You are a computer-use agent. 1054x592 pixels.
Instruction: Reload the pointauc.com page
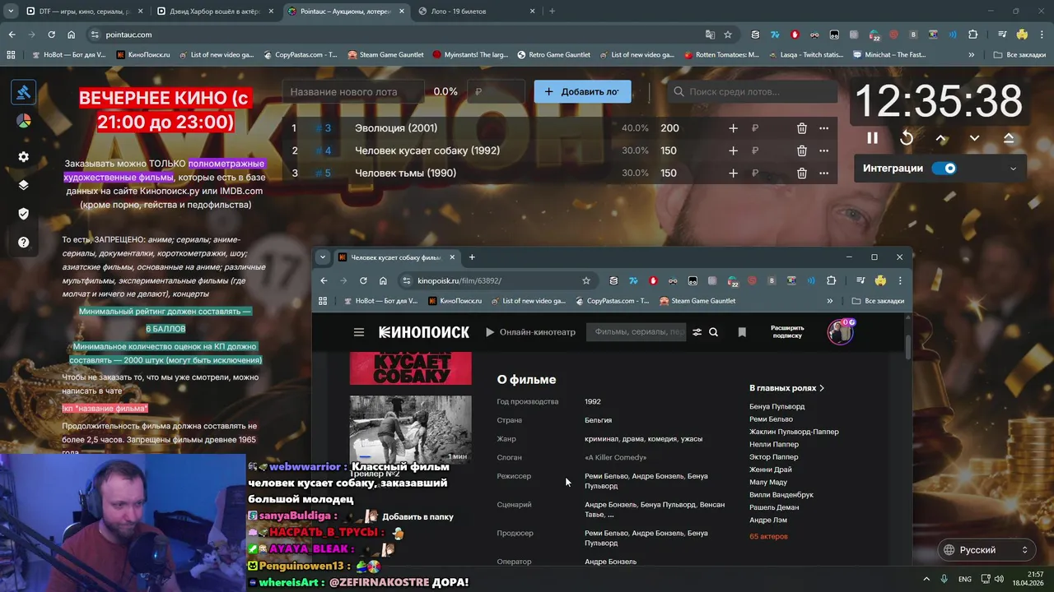(x=51, y=35)
